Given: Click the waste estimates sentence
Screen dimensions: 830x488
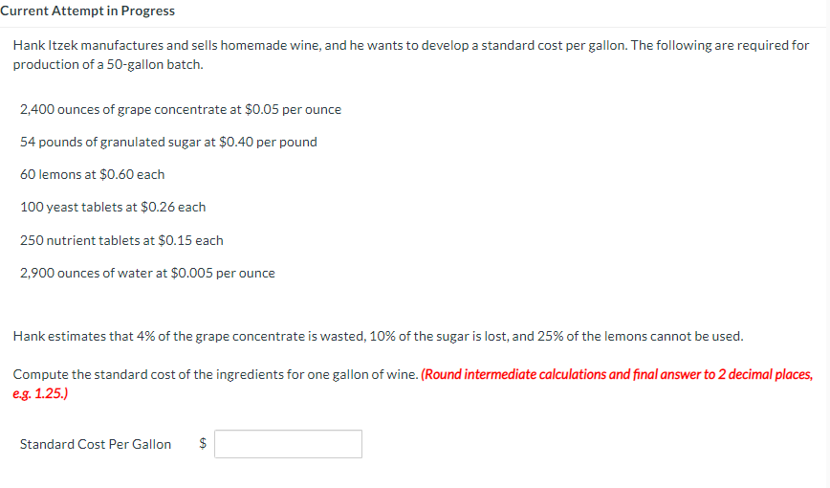Looking at the screenshot, I should [x=378, y=336].
